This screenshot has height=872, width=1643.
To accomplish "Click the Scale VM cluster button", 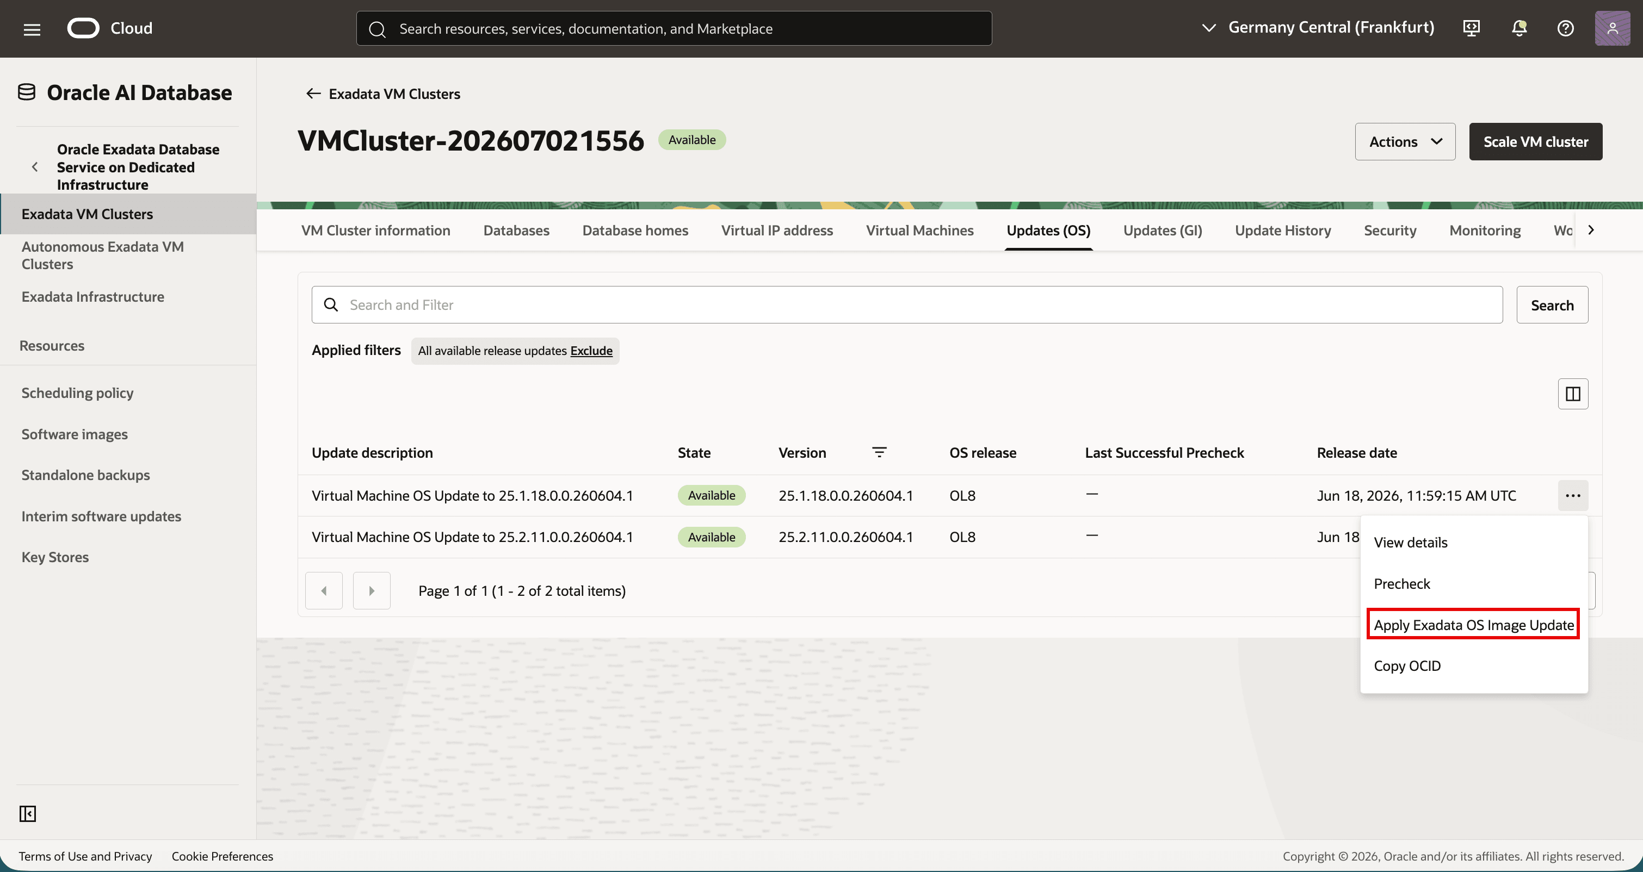I will point(1535,141).
